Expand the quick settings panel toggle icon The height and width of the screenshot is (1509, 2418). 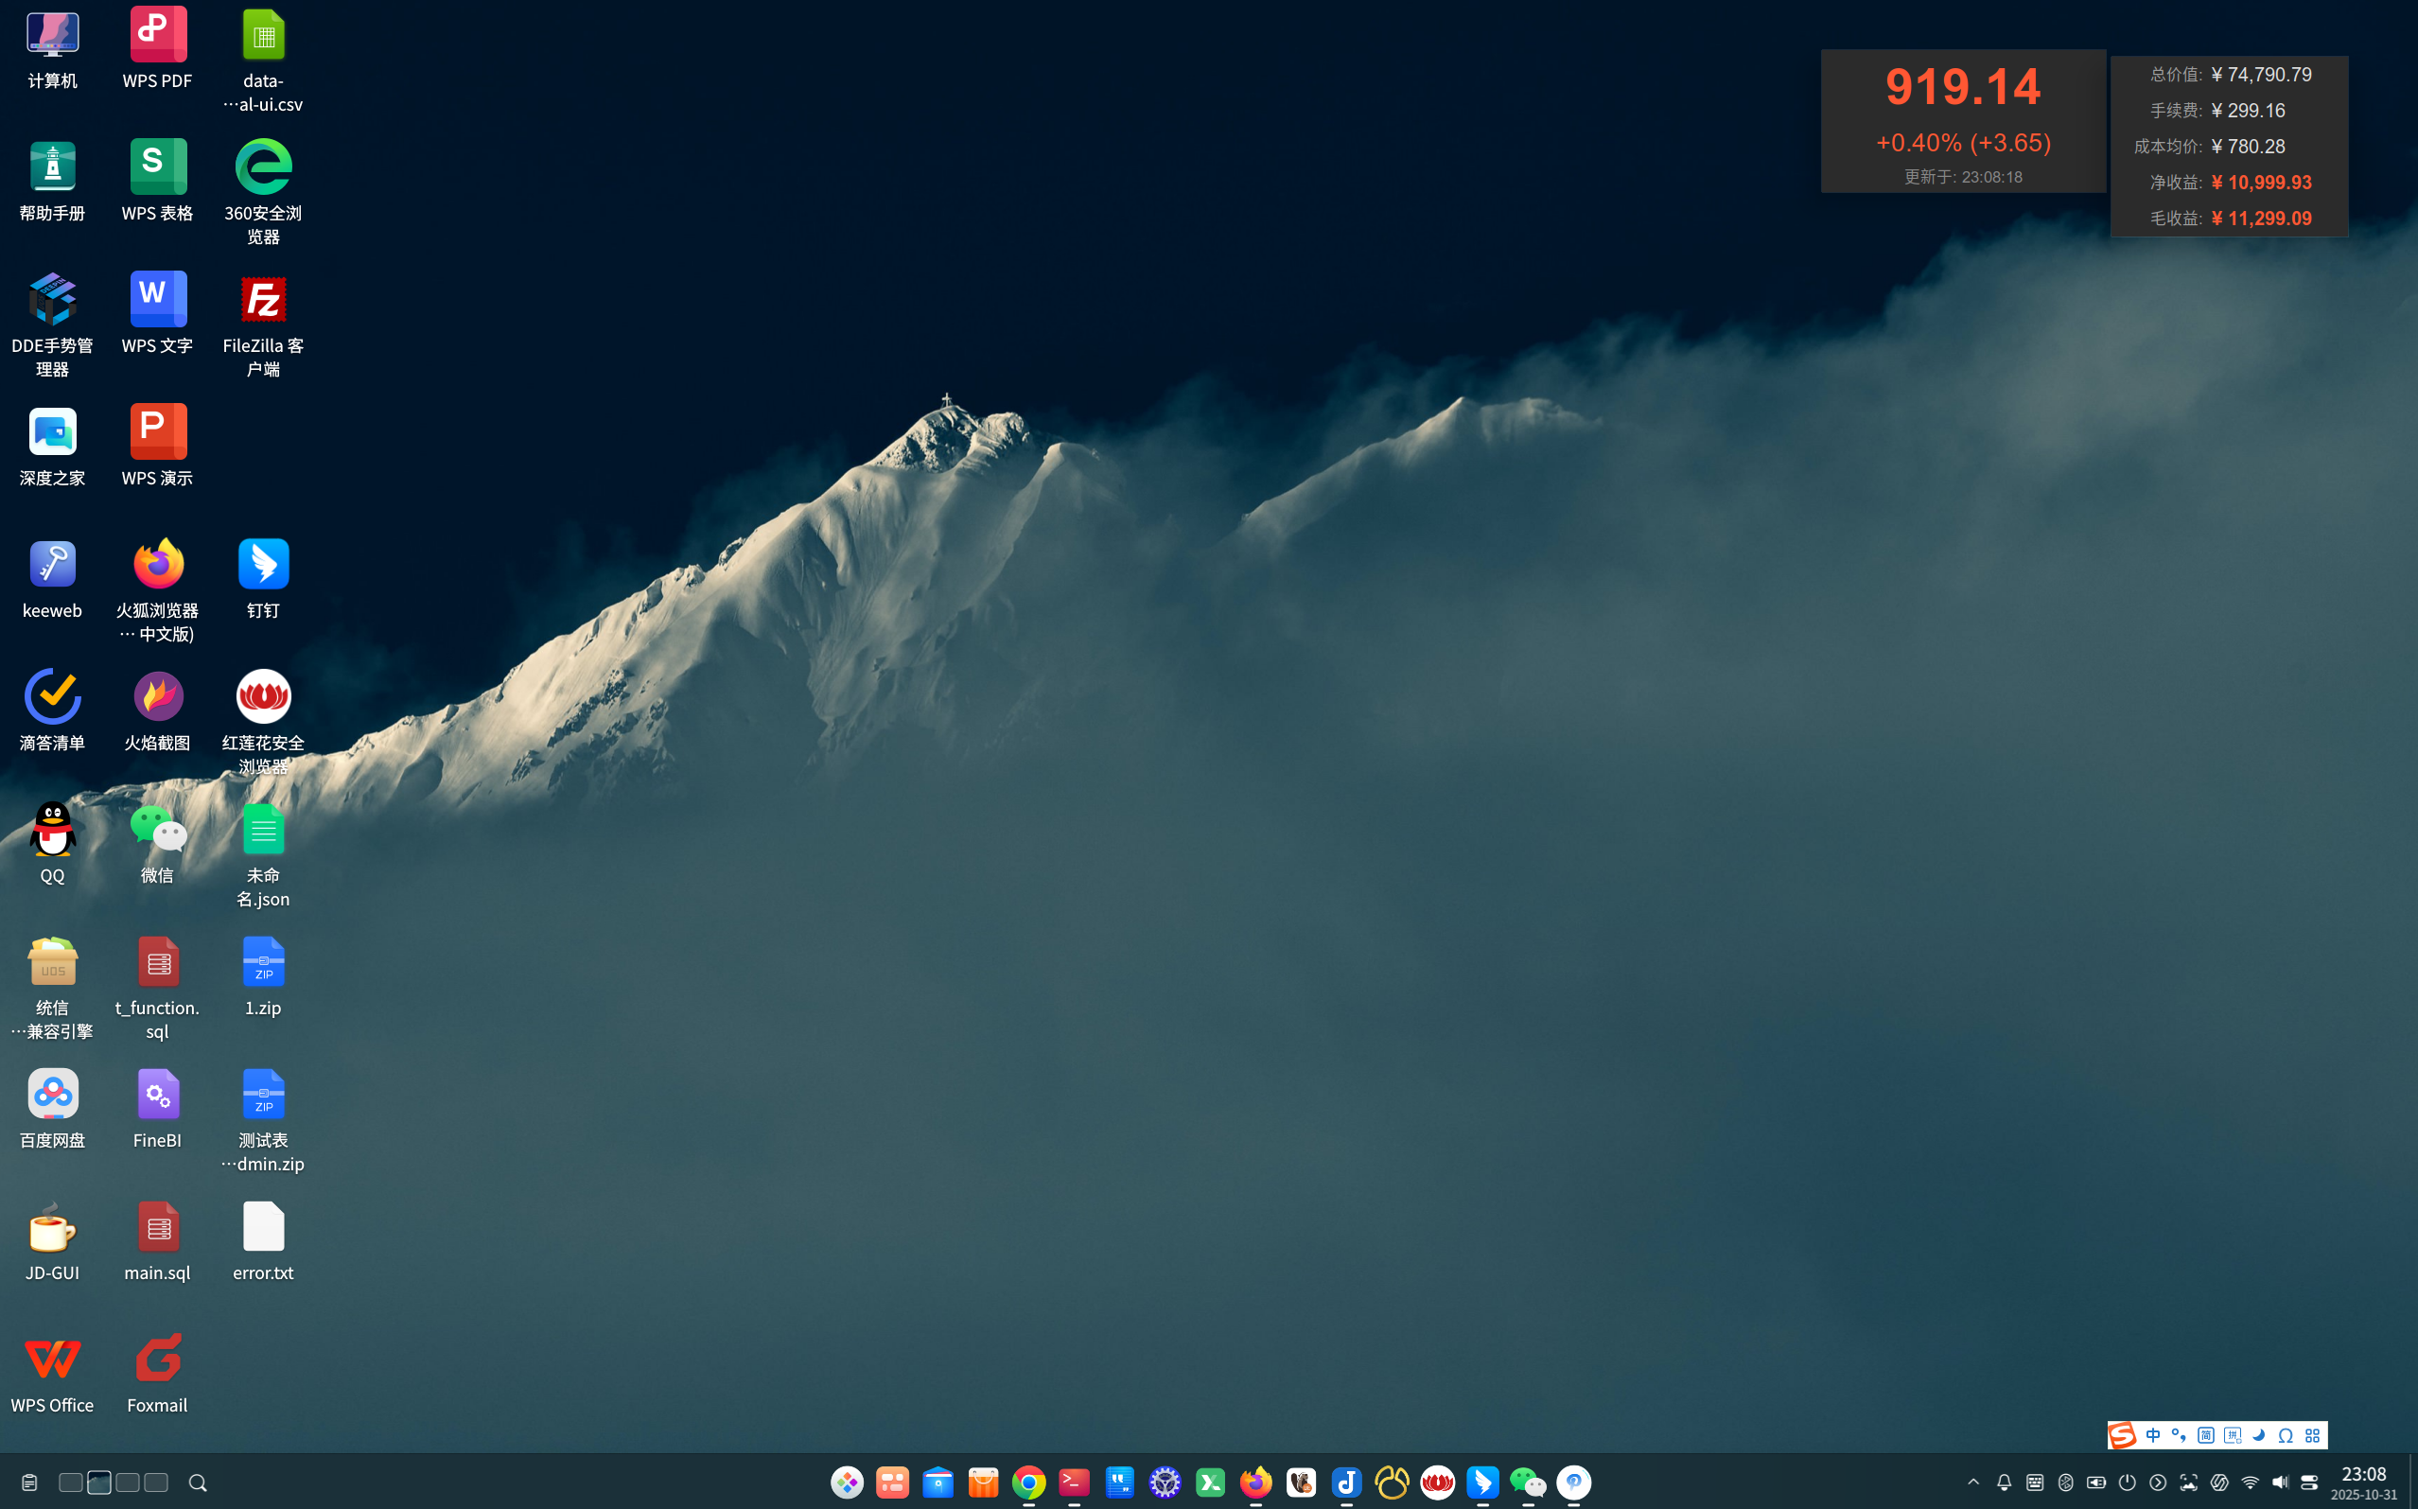point(2309,1483)
